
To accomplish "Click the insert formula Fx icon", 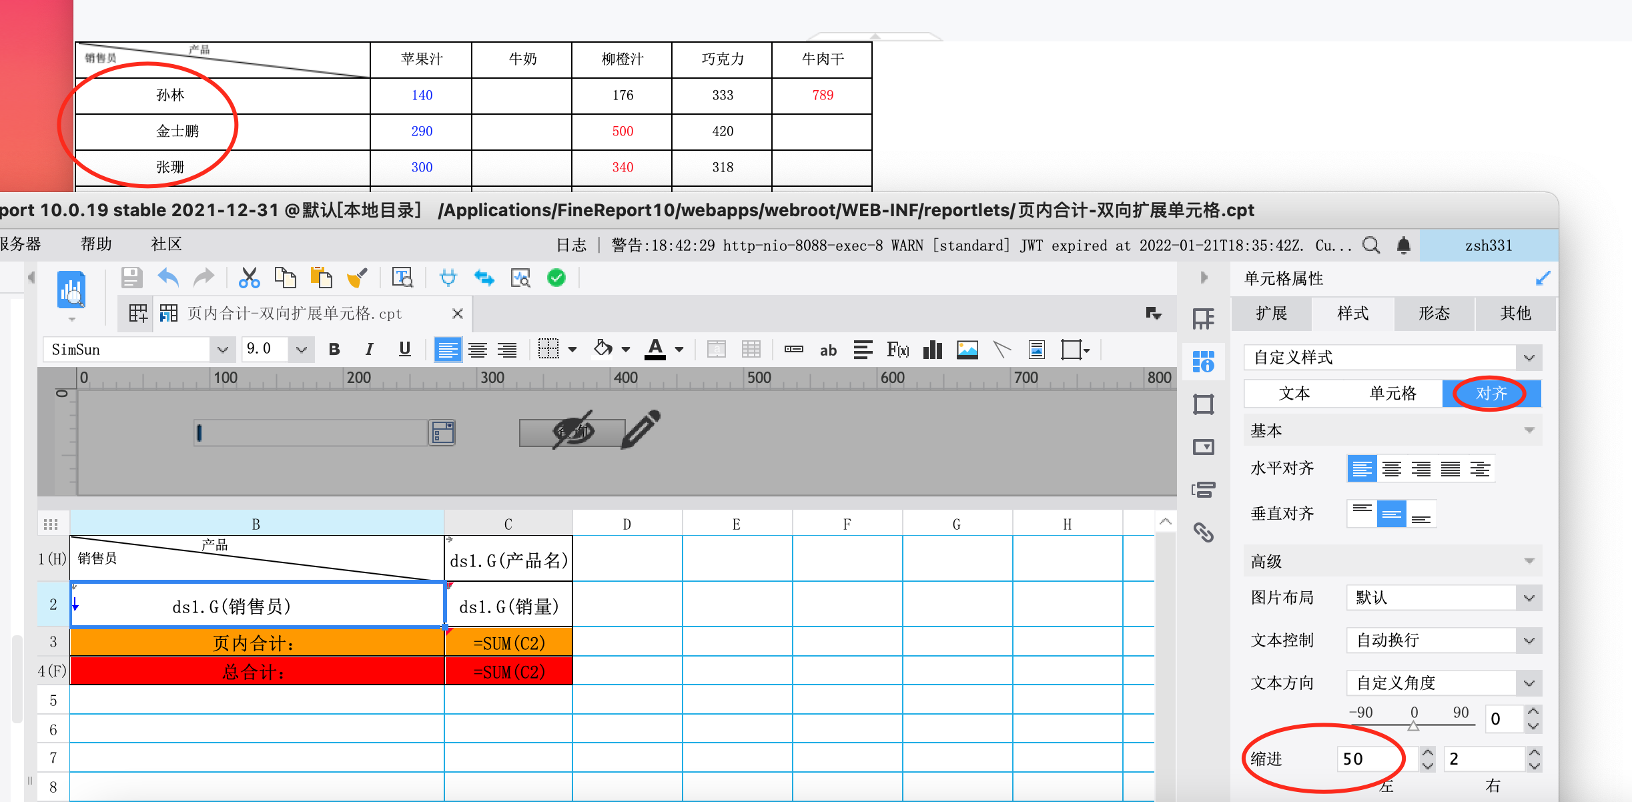I will click(897, 350).
